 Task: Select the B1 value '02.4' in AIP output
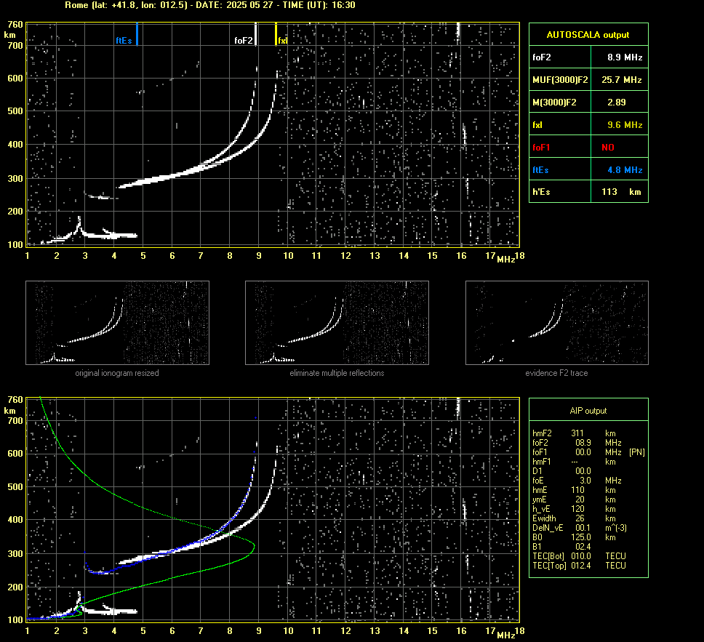point(583,546)
